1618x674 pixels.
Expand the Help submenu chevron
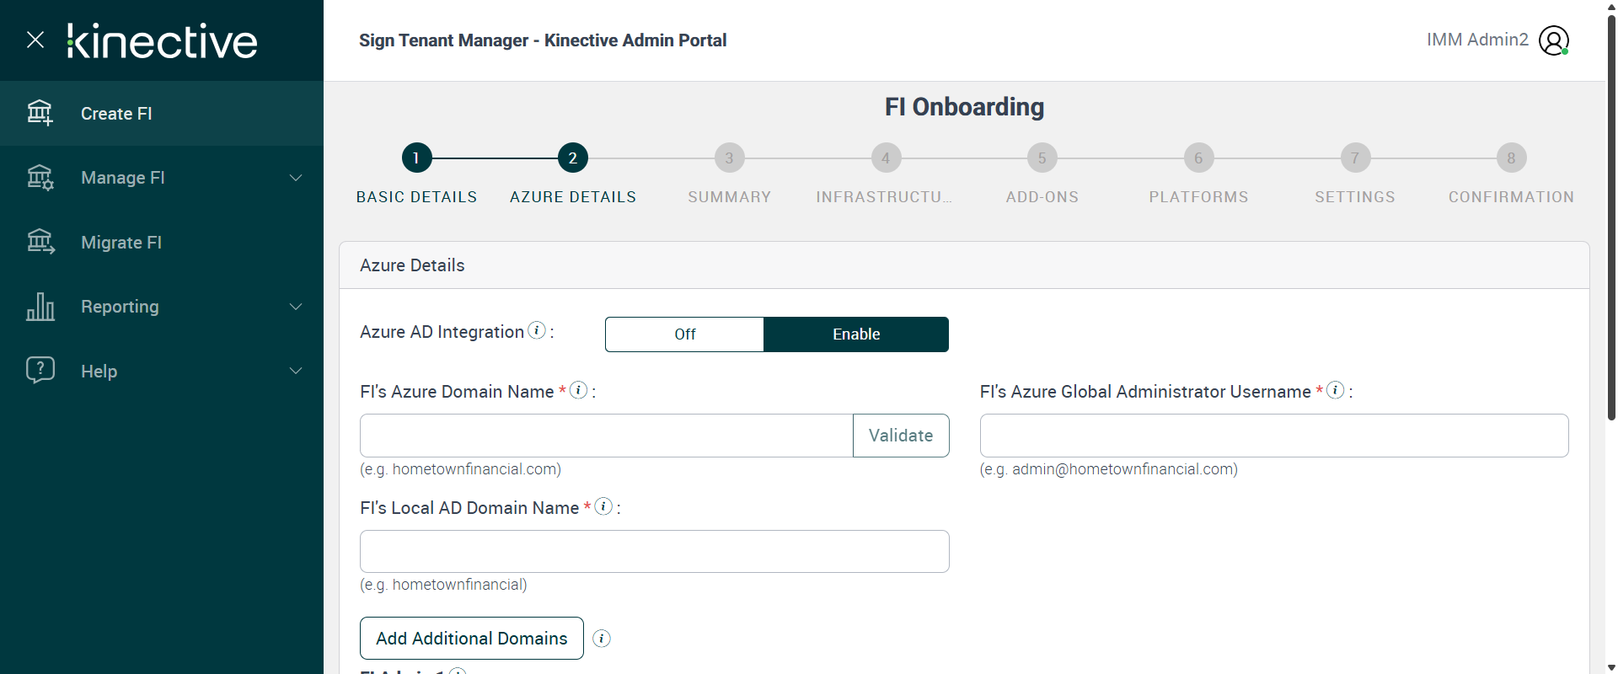coord(296,371)
